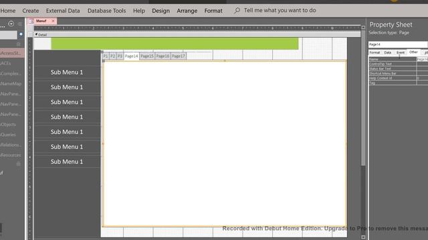Open the Format ribbon tab
428x240 pixels.
click(x=213, y=11)
